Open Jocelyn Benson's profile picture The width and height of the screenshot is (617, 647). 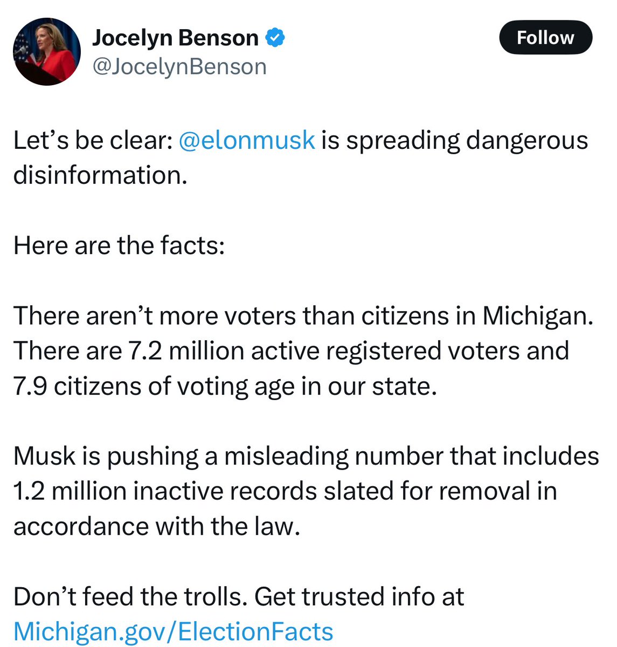[46, 52]
